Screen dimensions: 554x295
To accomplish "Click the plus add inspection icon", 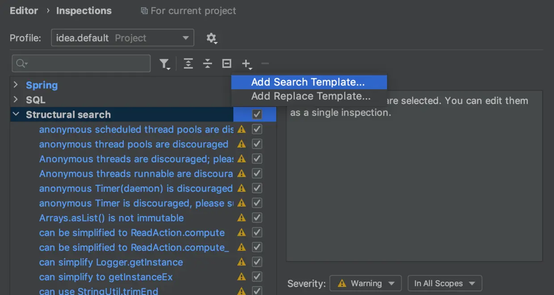I will click(x=246, y=64).
